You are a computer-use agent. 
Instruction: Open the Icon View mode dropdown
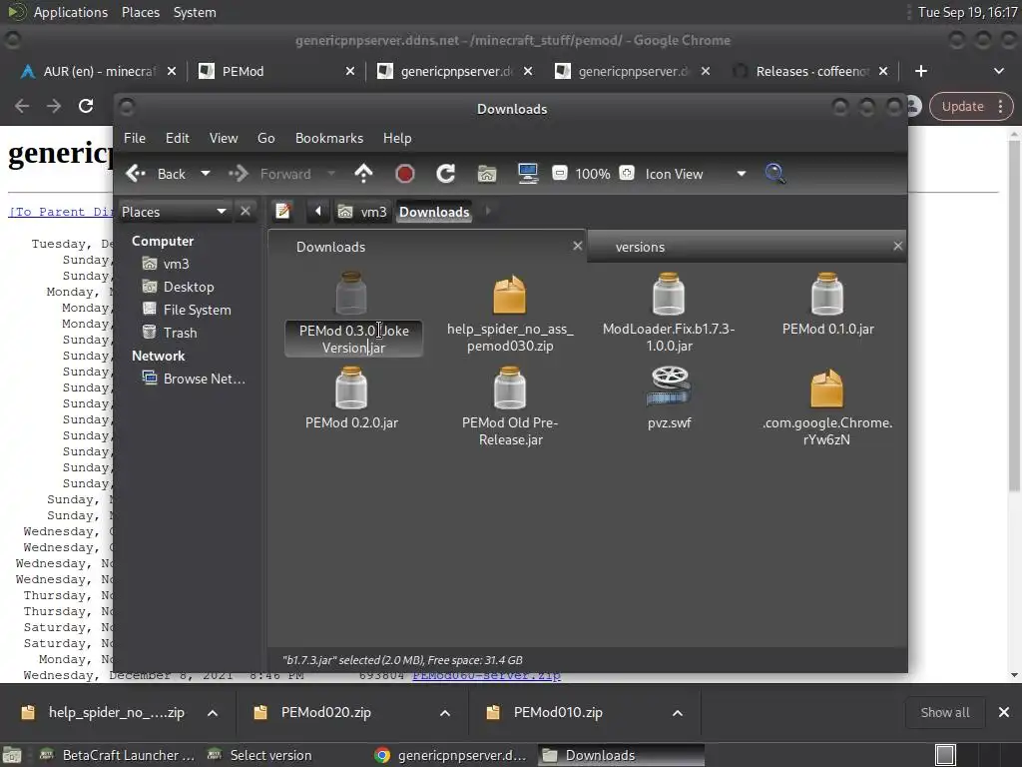(695, 174)
